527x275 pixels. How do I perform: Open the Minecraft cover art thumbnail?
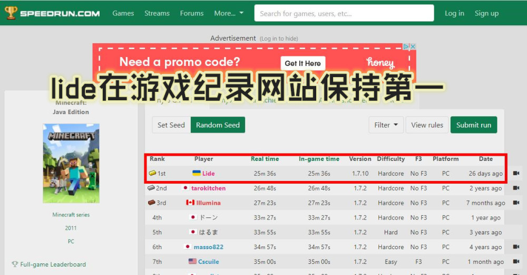click(x=71, y=163)
